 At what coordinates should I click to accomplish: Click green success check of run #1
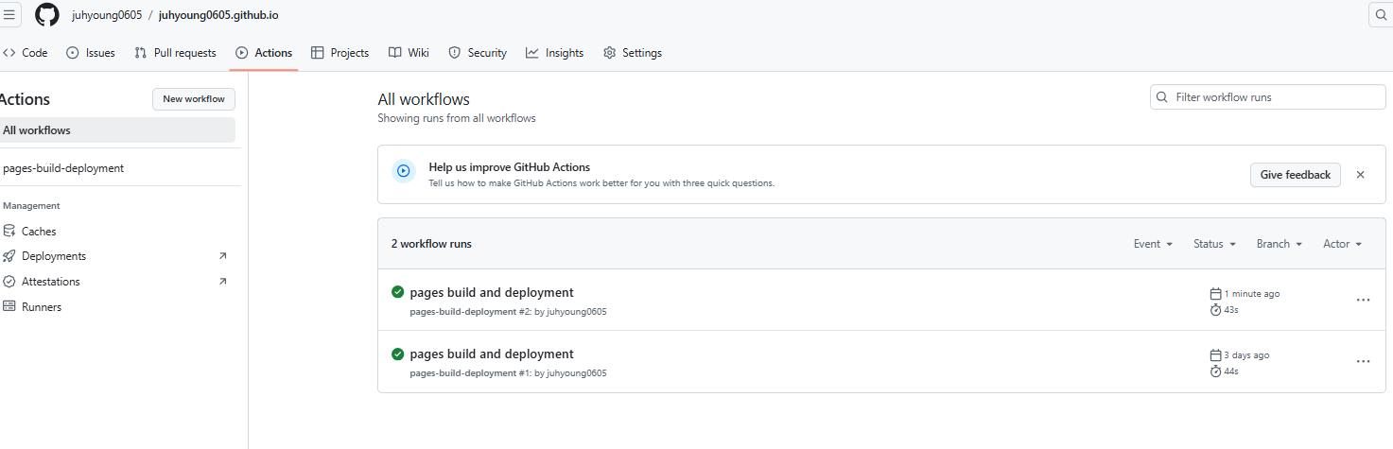pos(398,354)
